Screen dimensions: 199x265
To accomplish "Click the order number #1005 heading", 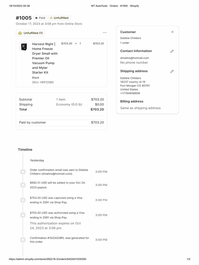I will pyautogui.click(x=24, y=18).
